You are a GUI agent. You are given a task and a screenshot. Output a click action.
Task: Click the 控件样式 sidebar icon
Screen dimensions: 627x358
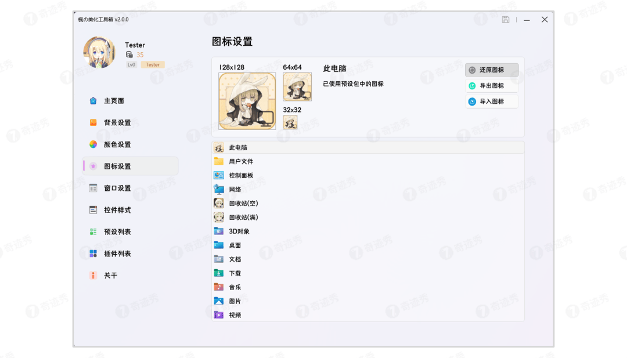click(x=93, y=210)
